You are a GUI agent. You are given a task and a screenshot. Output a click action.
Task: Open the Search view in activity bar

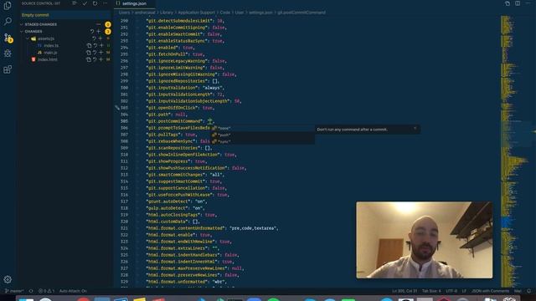pyautogui.click(x=8, y=21)
